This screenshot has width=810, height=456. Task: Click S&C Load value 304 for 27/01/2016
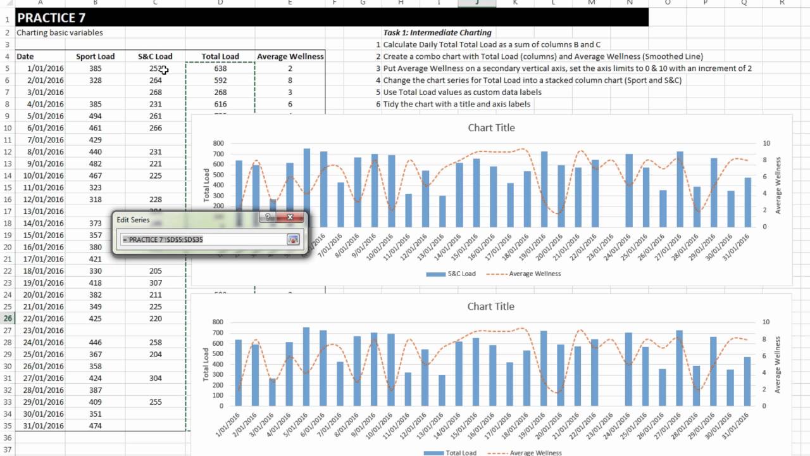[155, 378]
